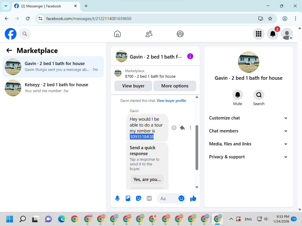Viewport: 302px width, 226px height.
Task: Click the Facebook search magnifier icon
Action: (x=25, y=34)
